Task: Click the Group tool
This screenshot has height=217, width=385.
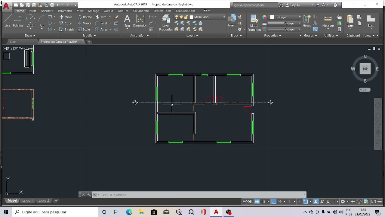Action: pos(307,21)
